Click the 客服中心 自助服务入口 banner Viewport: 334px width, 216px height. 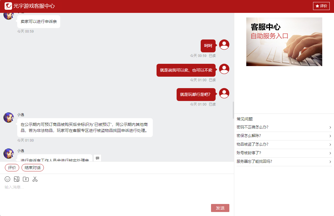[284, 42]
